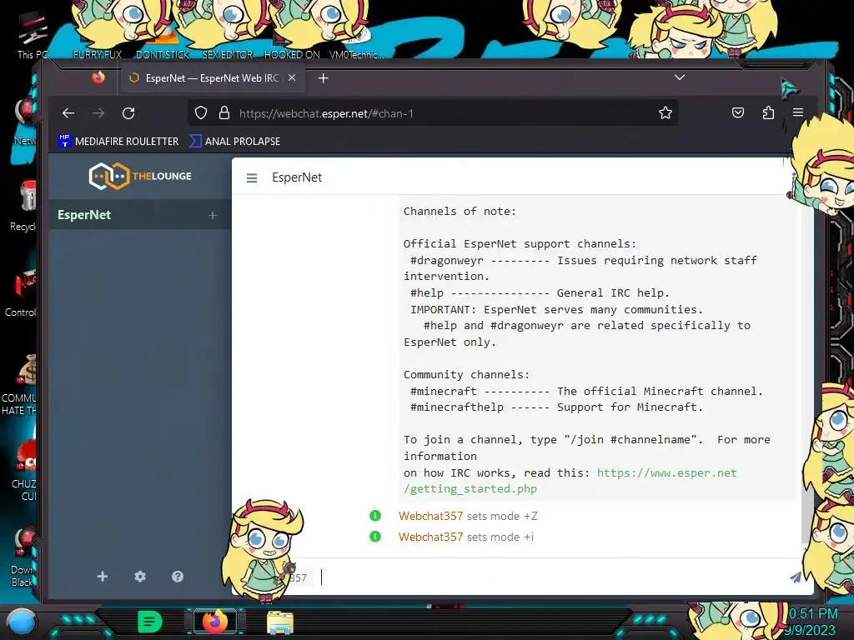Switch to Firefox in the taskbar
The height and width of the screenshot is (640, 854).
tap(215, 622)
